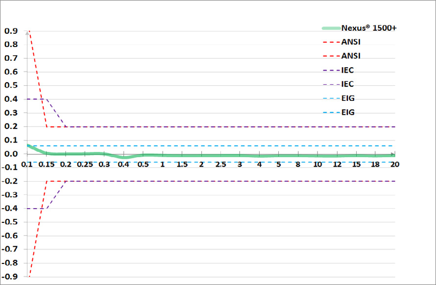Click y-axis label 0.6
This screenshot has width=436, height=285.
(x=11, y=71)
